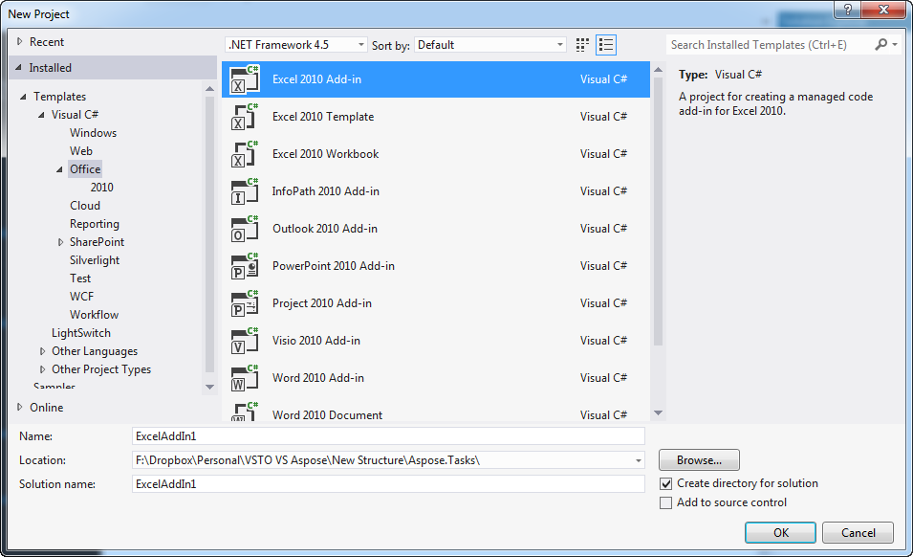
Task: Select the Excel 2010 Template row text
Action: [x=323, y=117]
